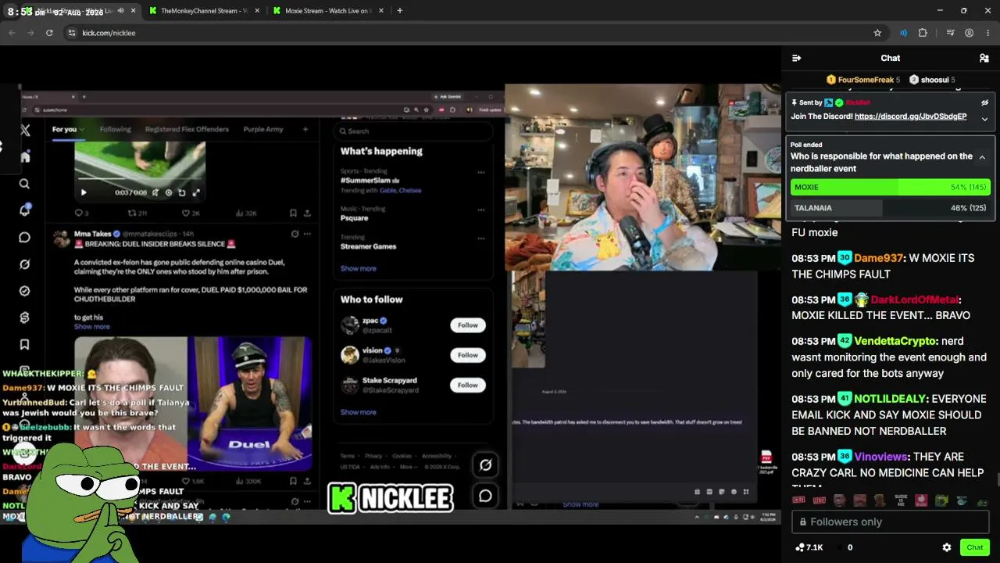Open browser media controls

coord(950,33)
